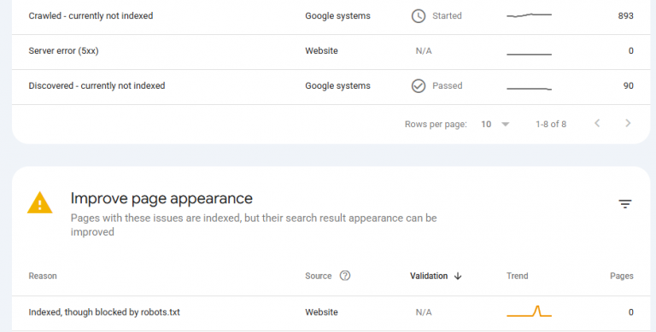Click N/A validation in Server error row
The height and width of the screenshot is (332, 656).
[424, 51]
